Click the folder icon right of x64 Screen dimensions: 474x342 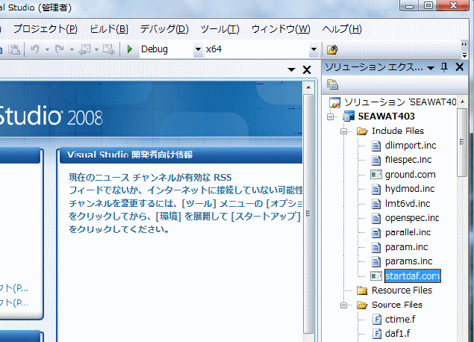[x=333, y=49]
